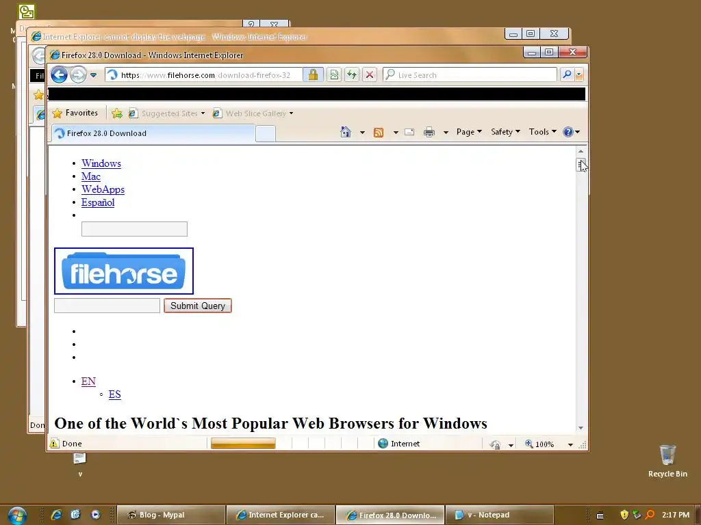Image resolution: width=701 pixels, height=525 pixels.
Task: Open the recent pages dropdown beside Forward
Action: click(x=93, y=75)
